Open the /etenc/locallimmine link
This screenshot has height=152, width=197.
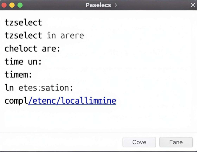72,101
